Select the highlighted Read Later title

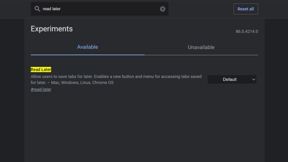(41, 69)
